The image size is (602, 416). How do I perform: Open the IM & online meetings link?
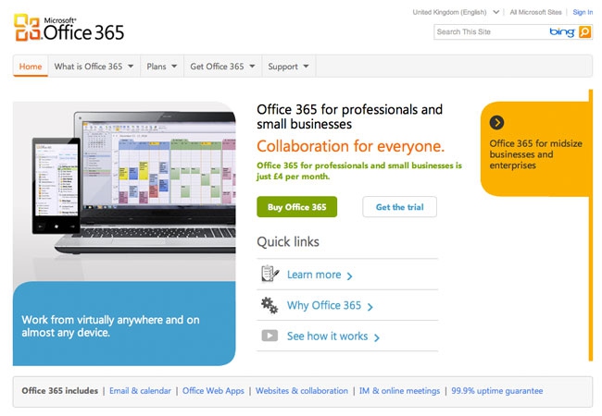pyautogui.click(x=399, y=391)
